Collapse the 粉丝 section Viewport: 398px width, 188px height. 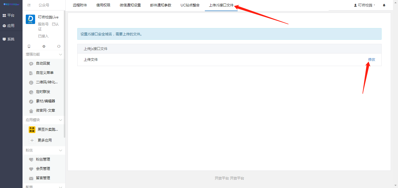click(x=61, y=150)
